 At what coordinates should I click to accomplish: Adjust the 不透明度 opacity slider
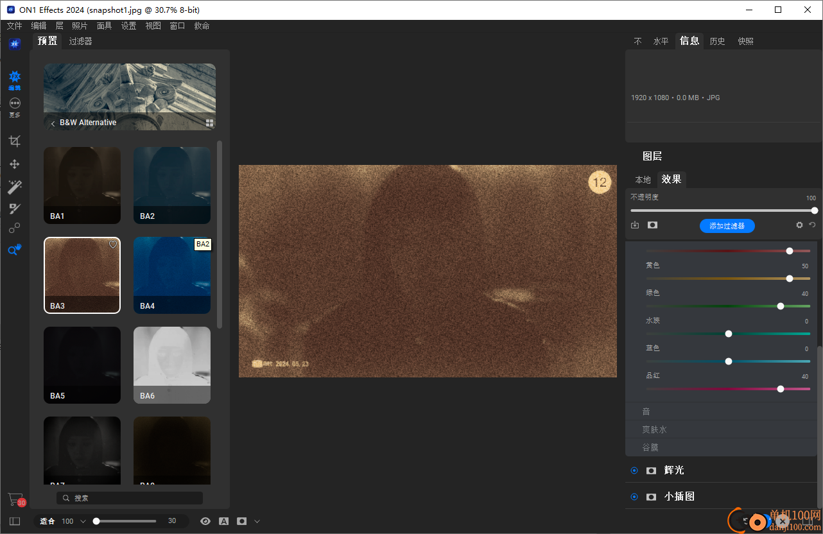coord(723,211)
